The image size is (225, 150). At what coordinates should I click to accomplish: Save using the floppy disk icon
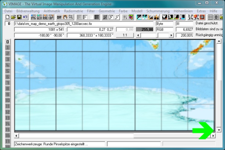pos(19,17)
